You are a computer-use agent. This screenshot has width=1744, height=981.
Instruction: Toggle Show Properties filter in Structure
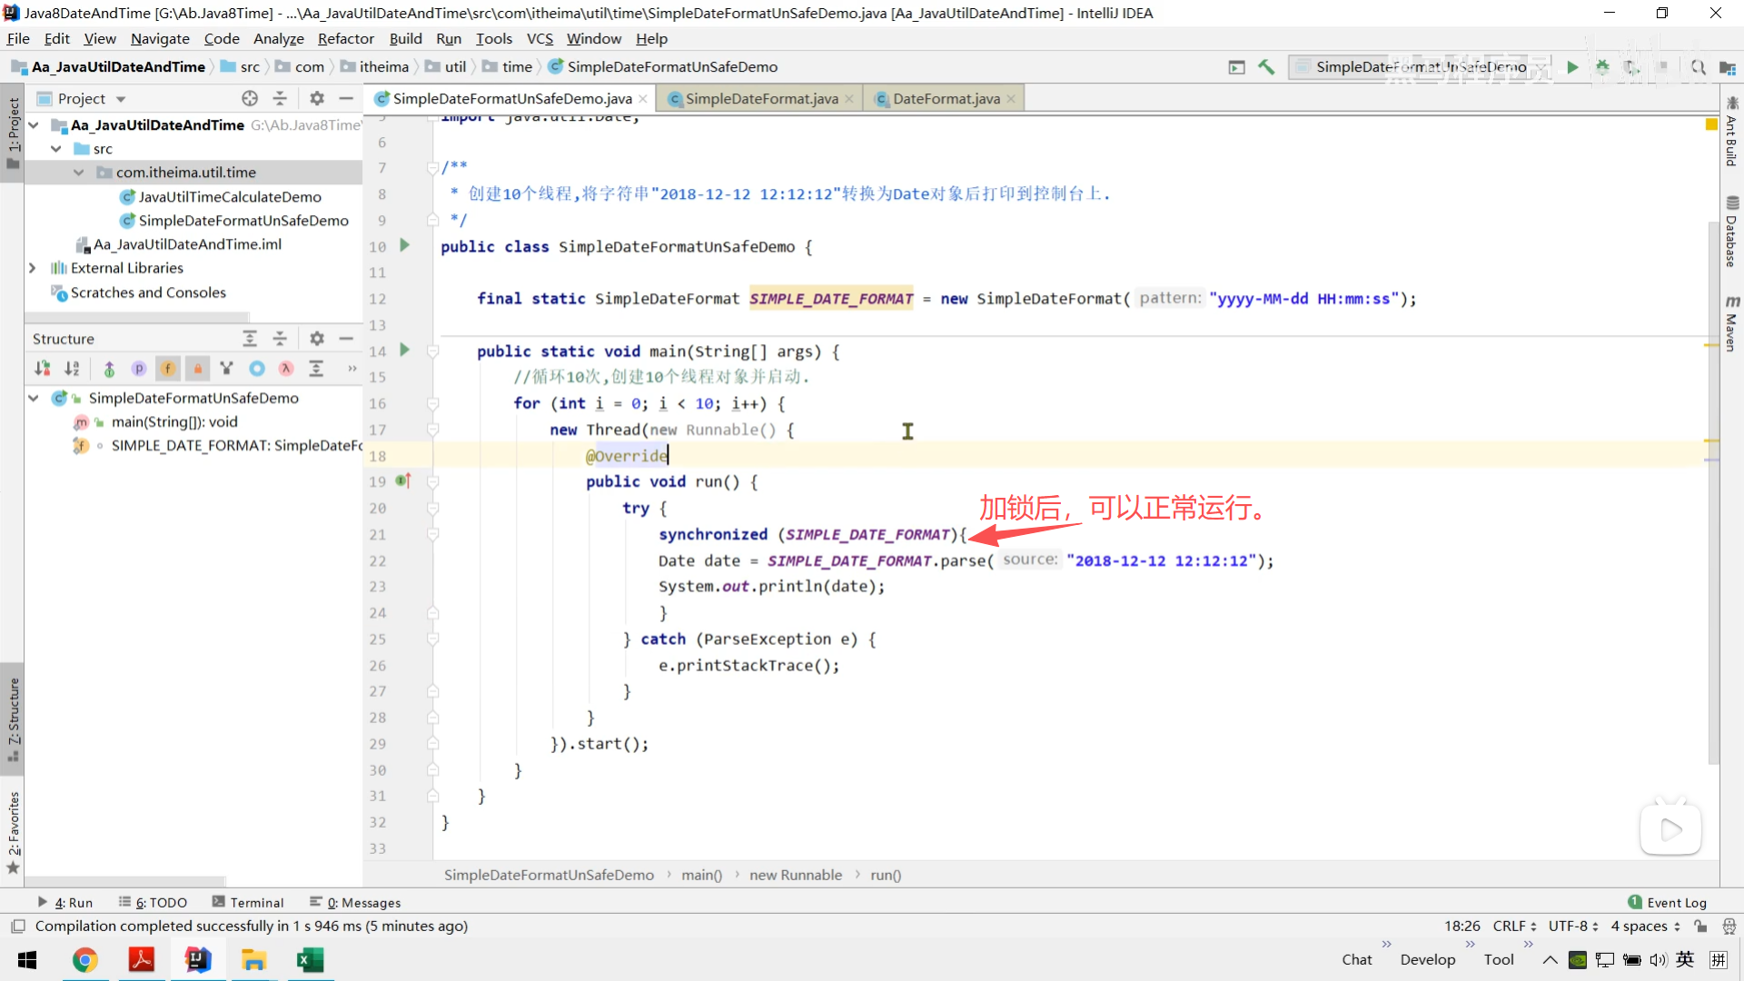138,368
